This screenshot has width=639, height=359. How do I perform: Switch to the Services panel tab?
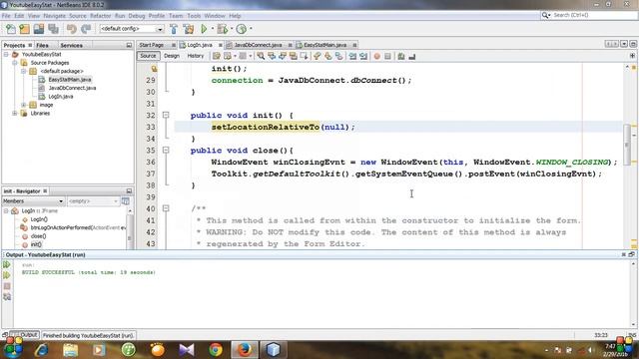tap(71, 45)
